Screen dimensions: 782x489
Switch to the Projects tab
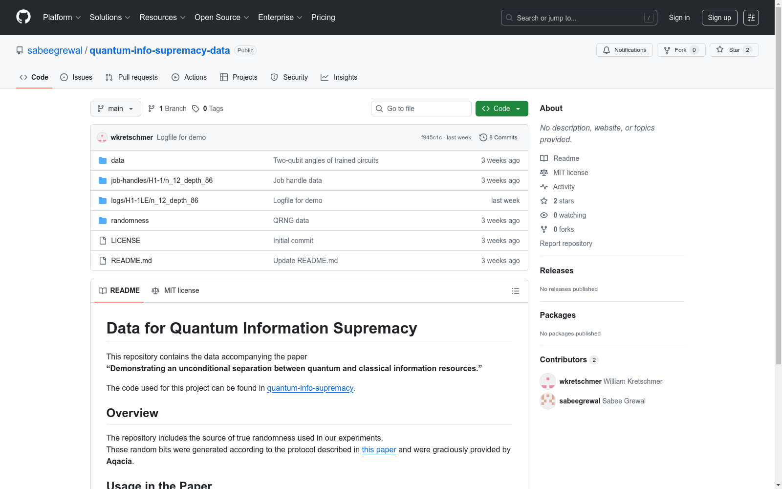coord(239,77)
